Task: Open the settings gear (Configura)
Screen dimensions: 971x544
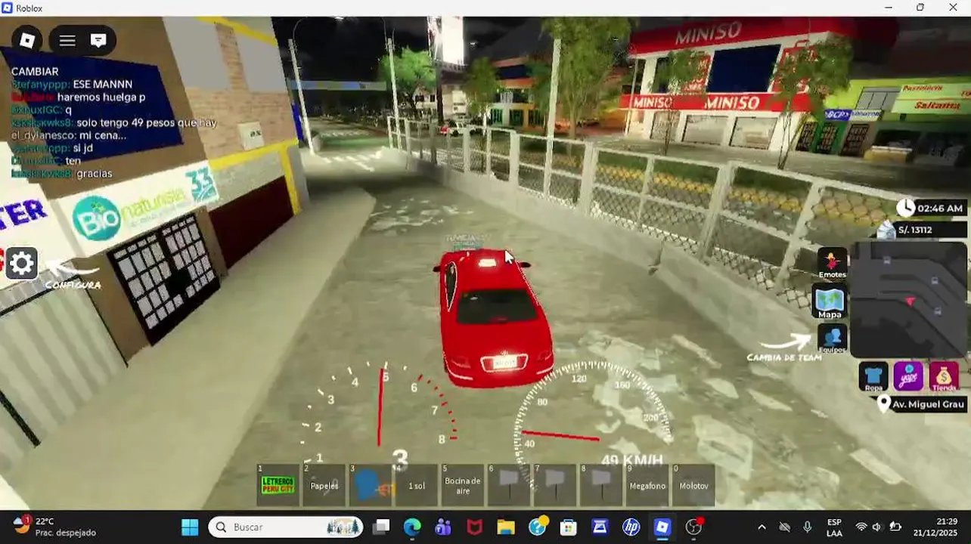Action: 22,264
